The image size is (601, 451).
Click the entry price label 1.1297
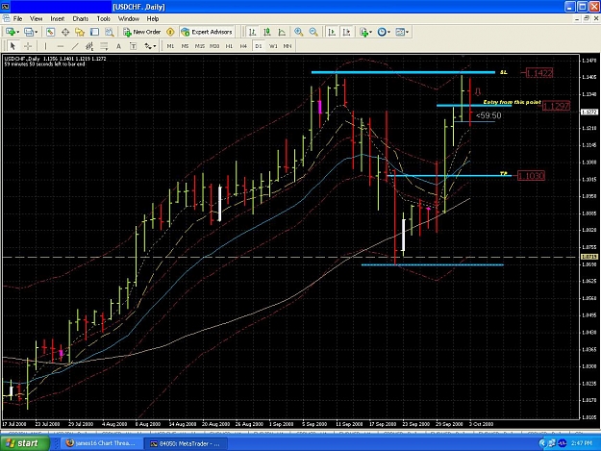556,106
